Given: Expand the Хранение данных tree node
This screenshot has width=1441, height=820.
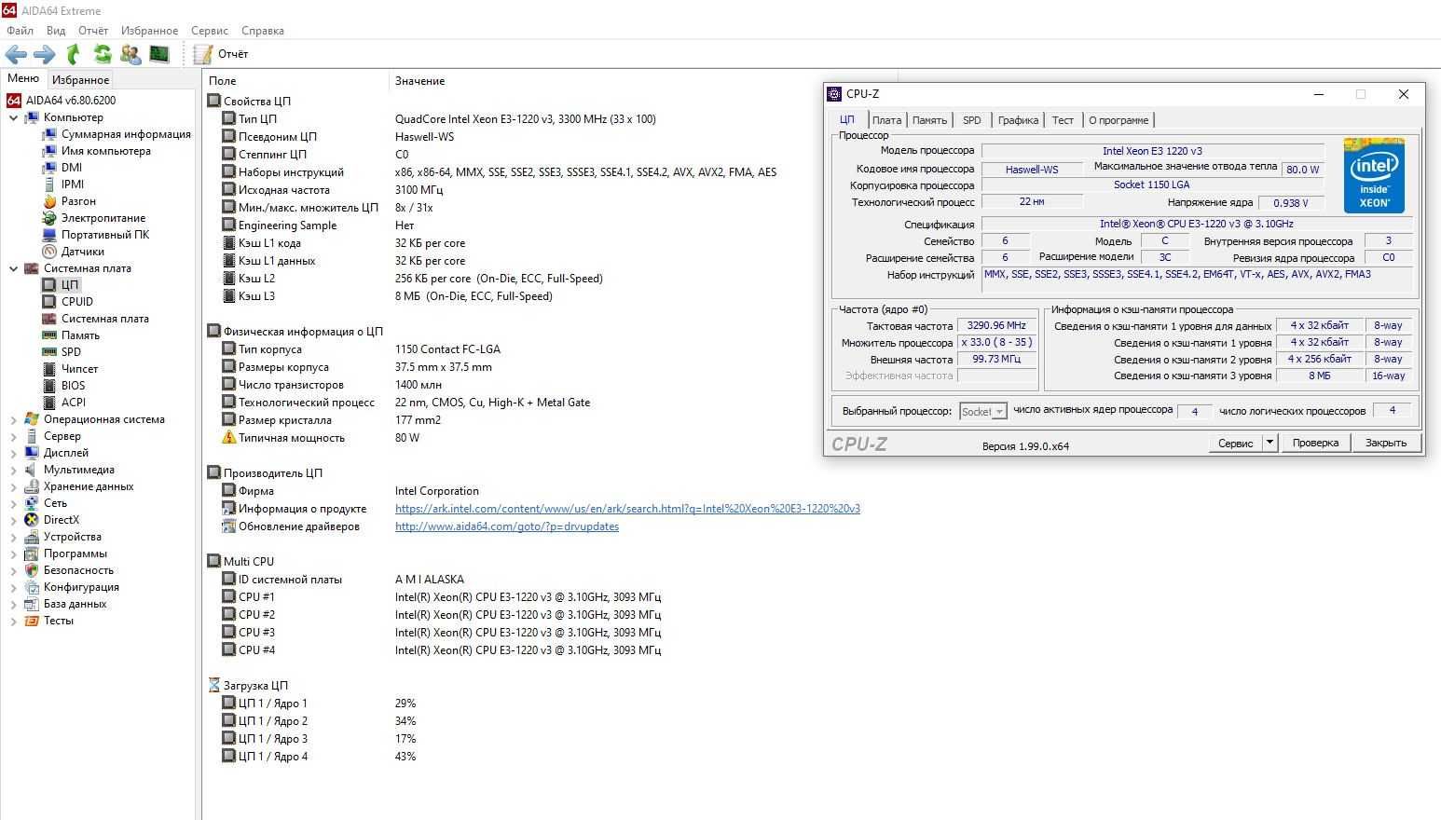Looking at the screenshot, I should click(13, 486).
